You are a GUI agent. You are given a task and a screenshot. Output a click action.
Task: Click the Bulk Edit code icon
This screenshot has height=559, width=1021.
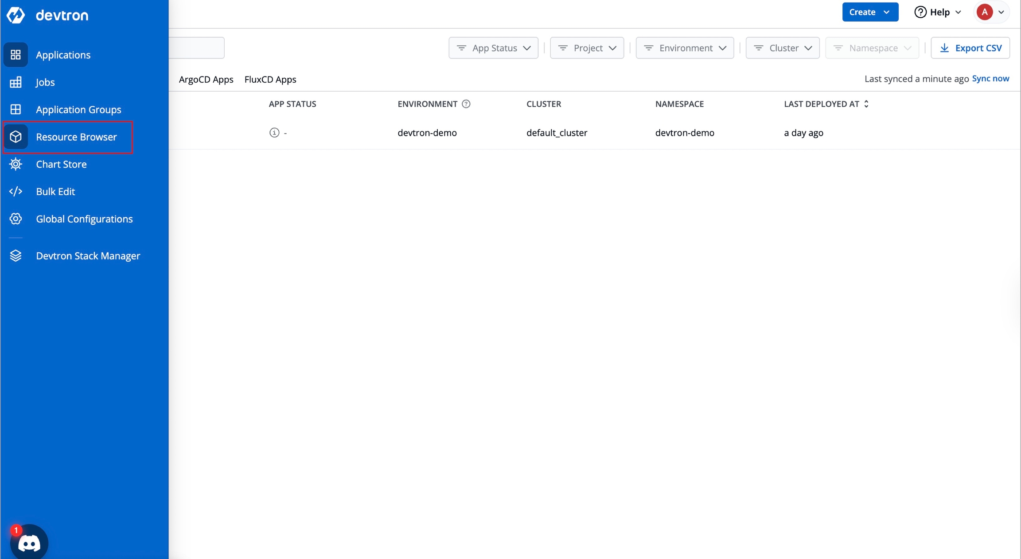coord(16,192)
